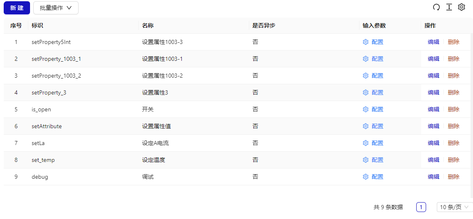Edit the setProperty_1003_1 row

(x=433, y=59)
